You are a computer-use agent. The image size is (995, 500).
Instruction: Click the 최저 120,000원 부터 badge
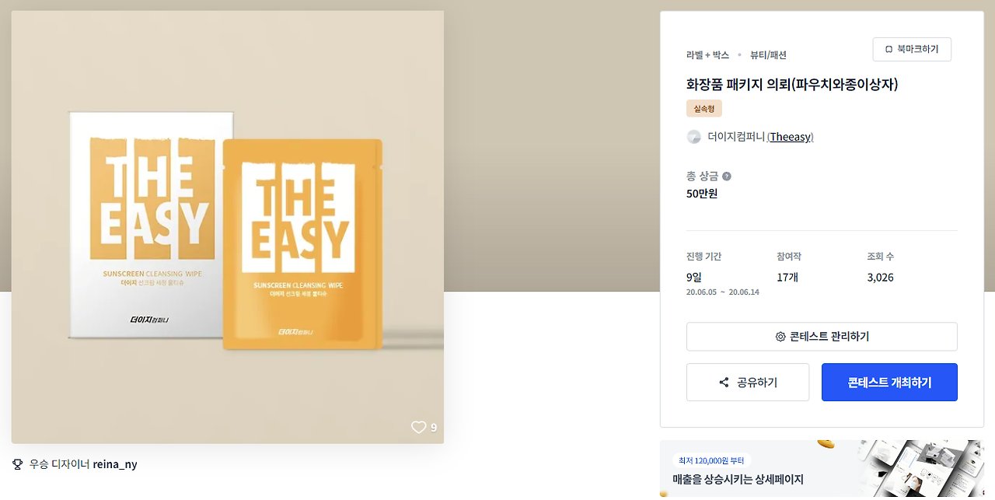[x=712, y=460]
